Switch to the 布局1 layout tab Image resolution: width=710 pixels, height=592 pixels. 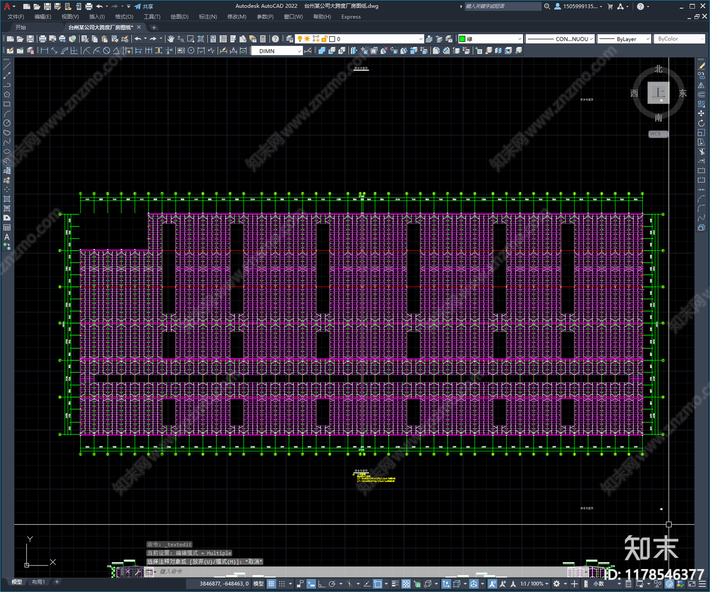coord(38,582)
